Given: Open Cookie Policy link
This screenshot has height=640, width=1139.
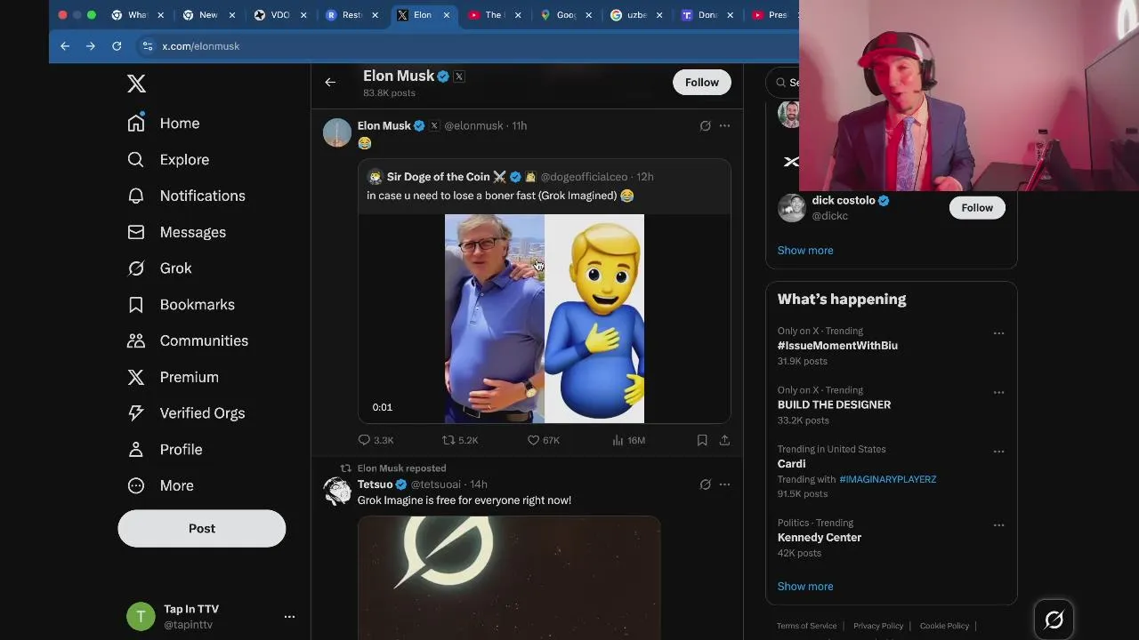Looking at the screenshot, I should [x=944, y=626].
